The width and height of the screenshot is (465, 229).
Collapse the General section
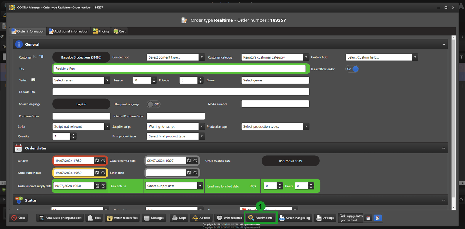pos(444,44)
